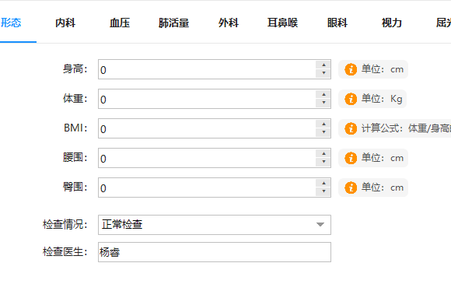Select the 外科 tab
The height and width of the screenshot is (298, 451).
[x=229, y=23]
